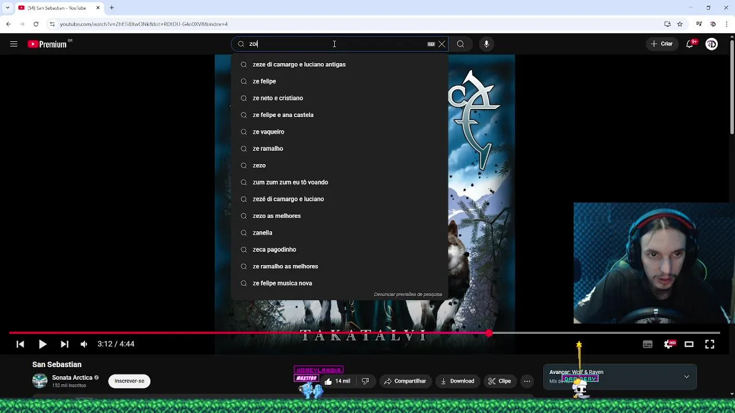
Task: Bookmark this page with star
Action: pyautogui.click(x=680, y=24)
